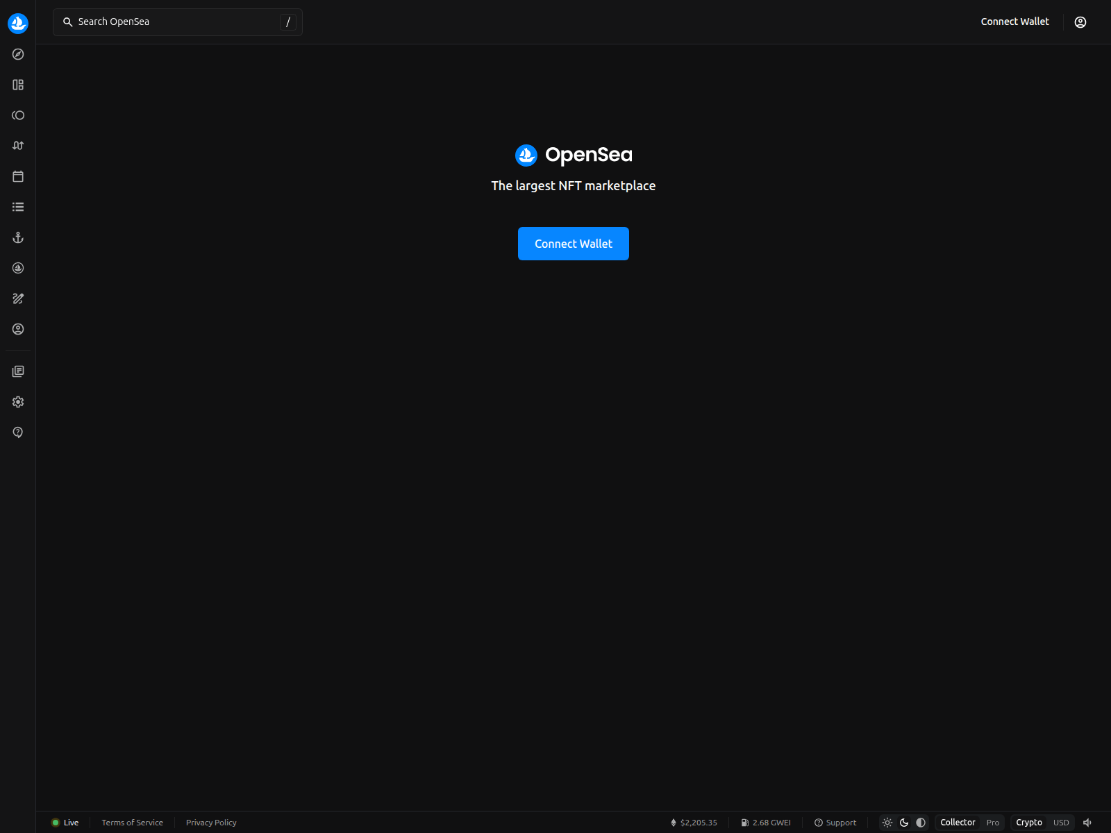The image size is (1111, 833).
Task: Open the Help question mark icon in sidebar
Action: click(18, 432)
